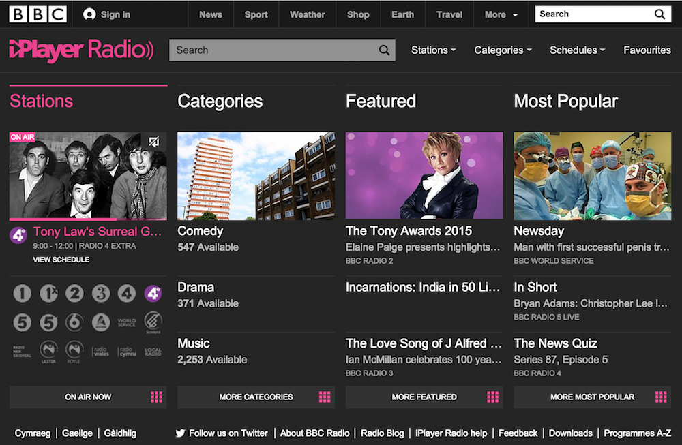Open the Radio 1Xtra station icon
This screenshot has width=682, height=445.
coord(48,294)
